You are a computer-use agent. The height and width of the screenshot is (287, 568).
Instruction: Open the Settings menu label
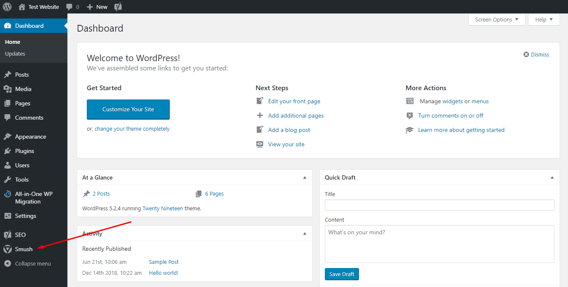[x=26, y=216]
